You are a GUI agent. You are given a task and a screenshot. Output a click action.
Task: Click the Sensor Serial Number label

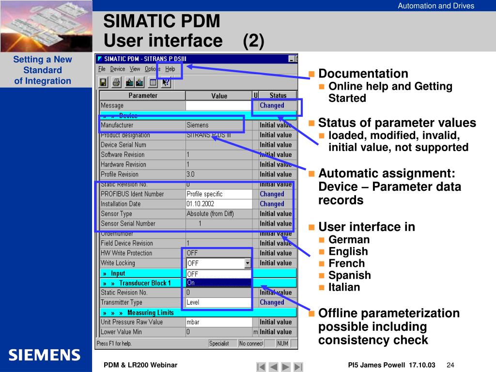(x=128, y=224)
